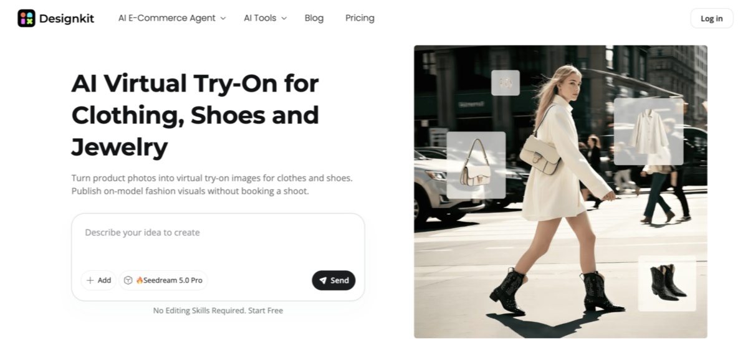Select the white shirt product thumbnail
The width and height of the screenshot is (748, 355).
(648, 131)
